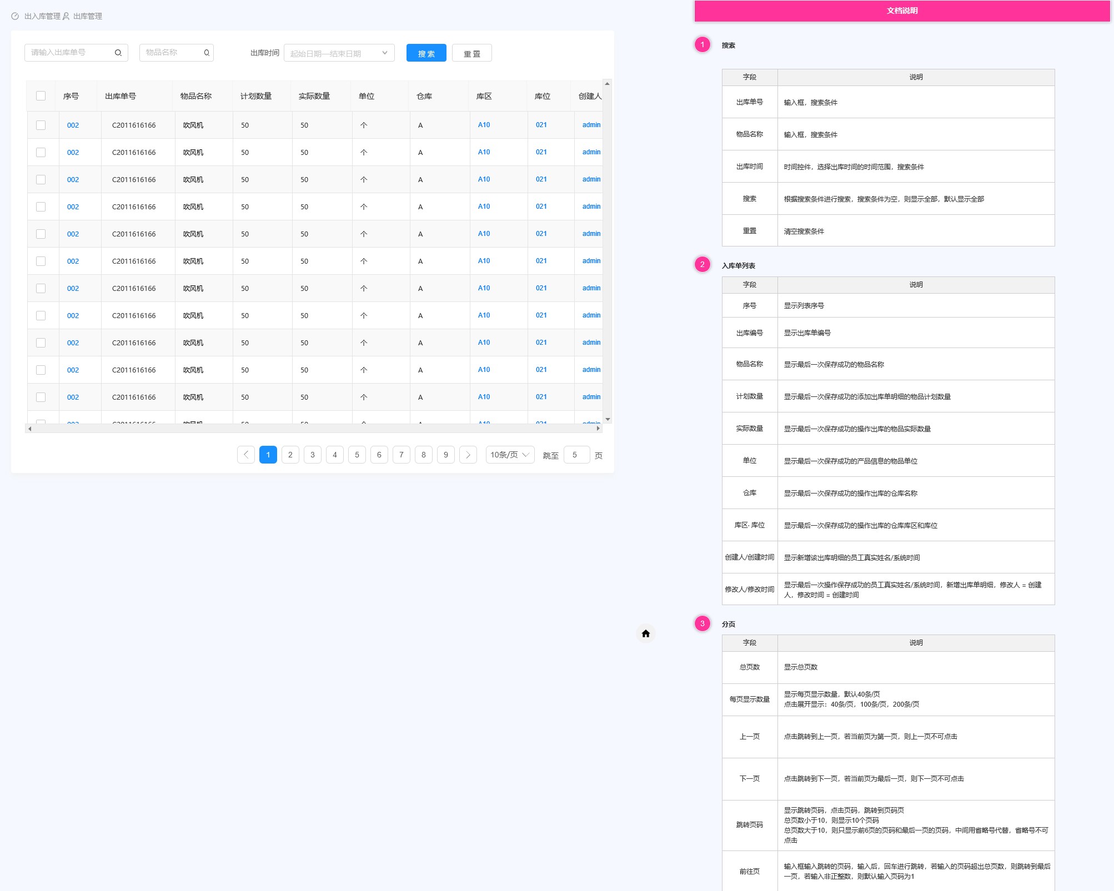Expand the 10条/页 page size dropdown
1114x891 pixels.
pos(510,455)
